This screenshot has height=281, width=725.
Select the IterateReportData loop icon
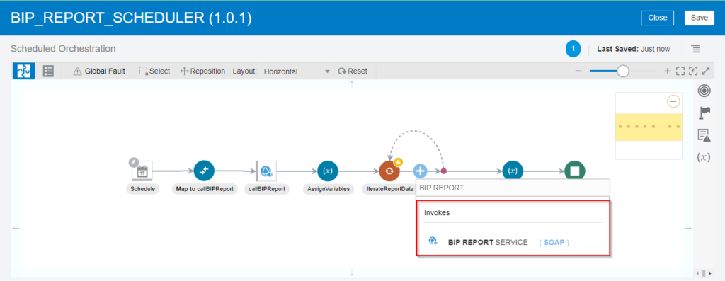pos(389,171)
